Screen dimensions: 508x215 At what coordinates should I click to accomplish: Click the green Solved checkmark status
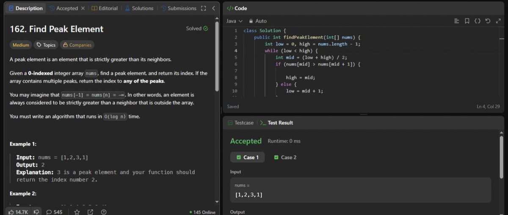coord(197,28)
